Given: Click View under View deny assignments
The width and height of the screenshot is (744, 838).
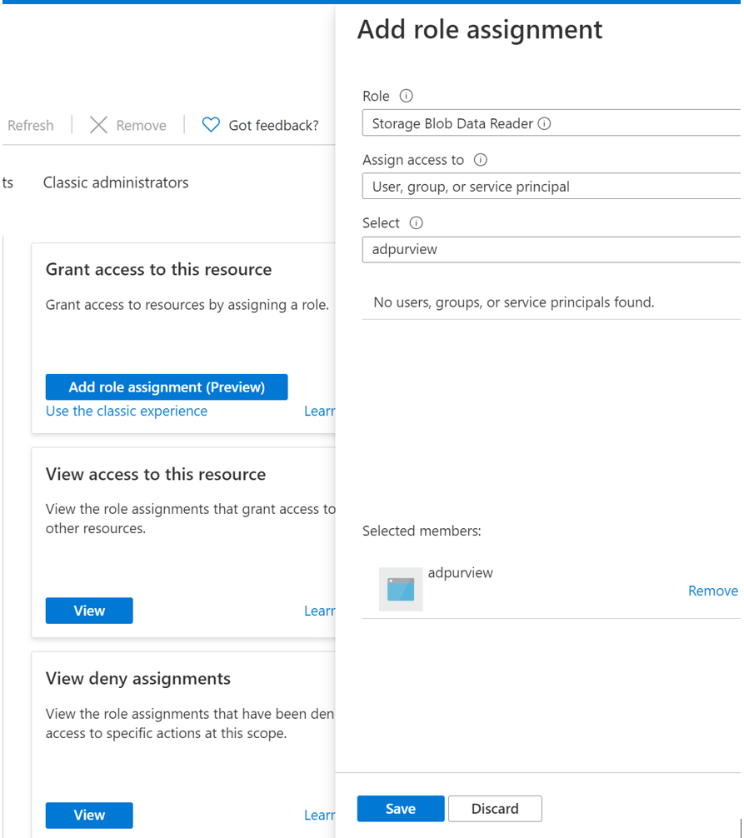Looking at the screenshot, I should coord(89,815).
